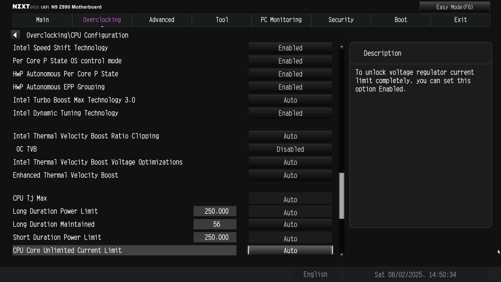Image resolution: width=501 pixels, height=282 pixels.
Task: Open Intel Turbo Boost Max Technology 3.0 dropdown
Action: tap(290, 100)
